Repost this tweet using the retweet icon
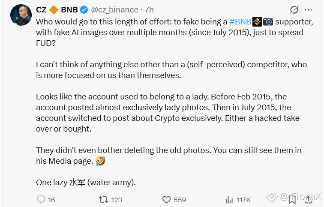 click(103, 200)
